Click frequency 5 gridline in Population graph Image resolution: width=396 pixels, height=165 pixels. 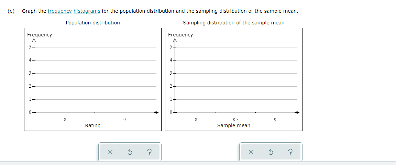point(95,47)
